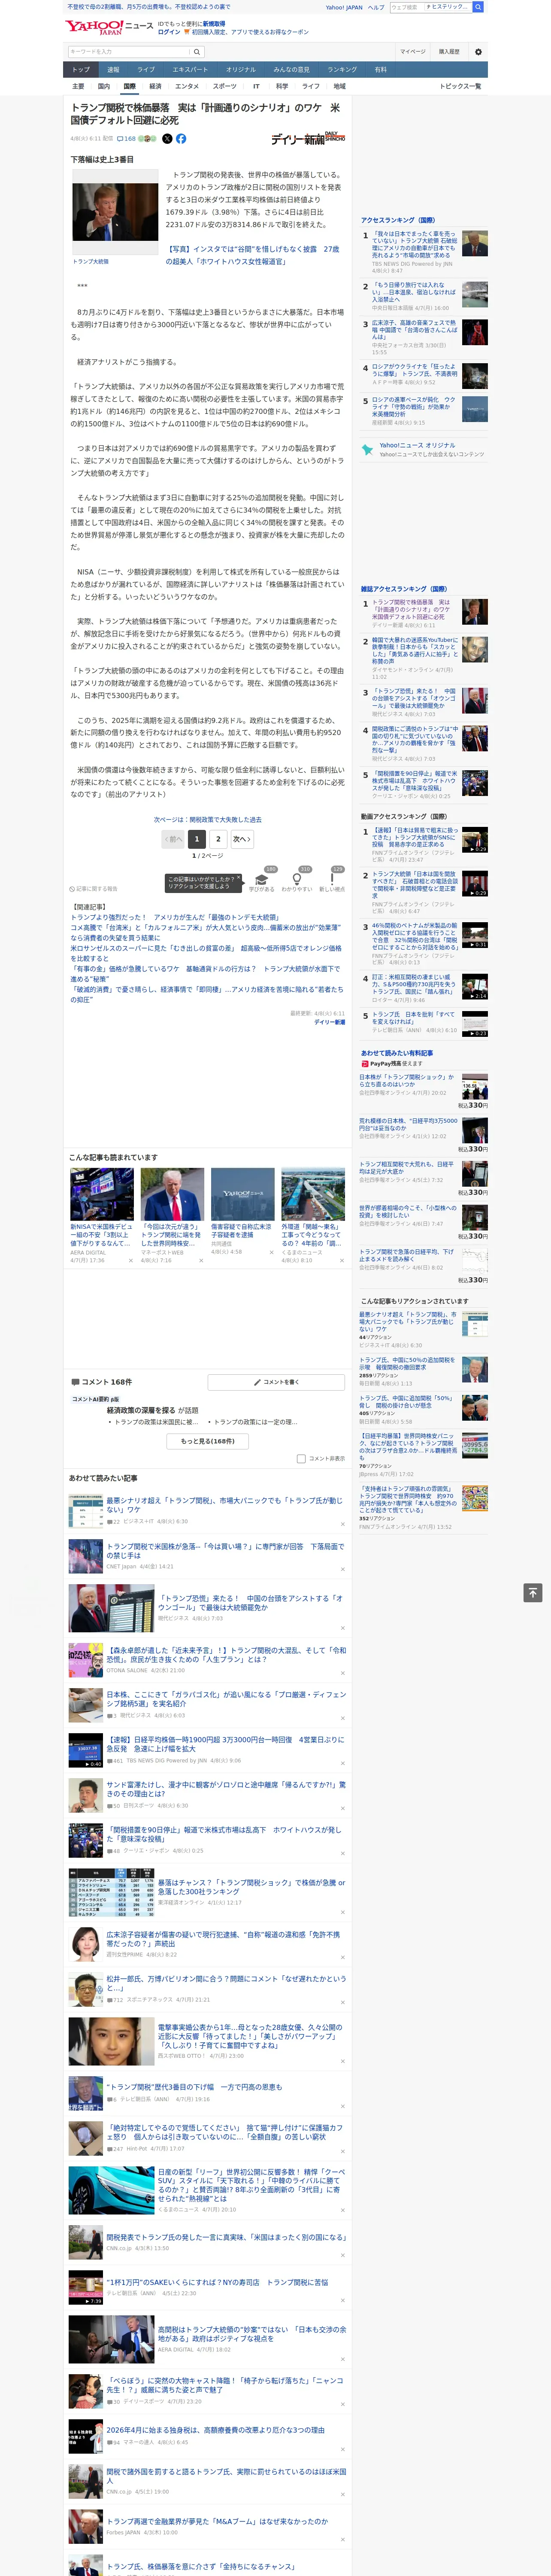Screen dimensions: 551x2576
Task: Toggle the コメント非表示 checkbox
Action: pos(301,1458)
